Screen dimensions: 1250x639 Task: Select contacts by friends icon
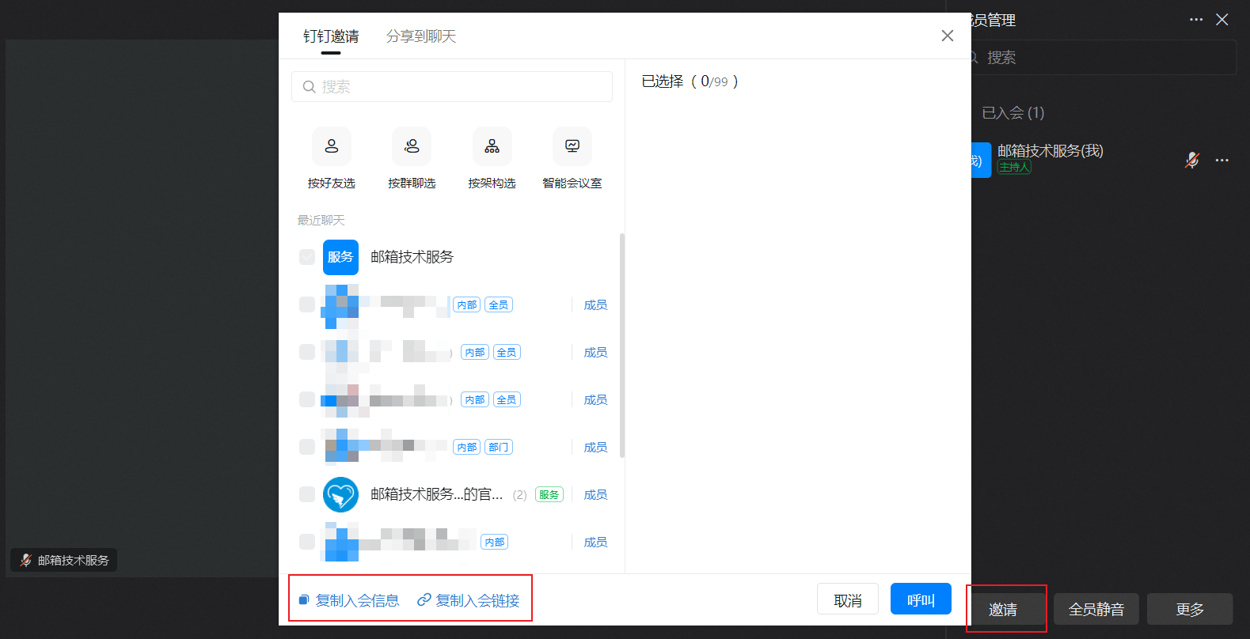point(332,146)
